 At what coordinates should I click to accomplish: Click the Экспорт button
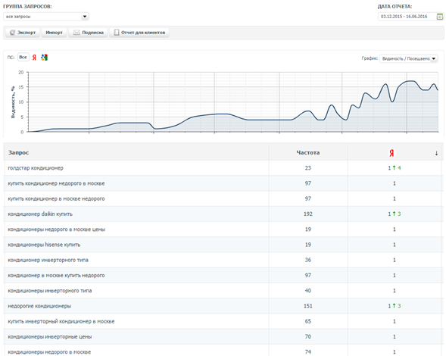(23, 33)
